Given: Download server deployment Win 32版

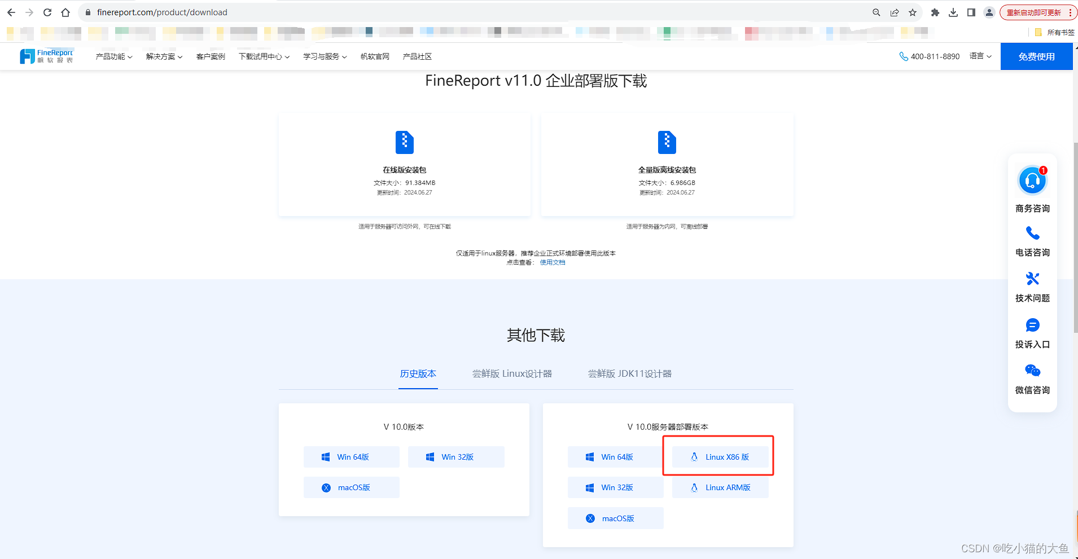Looking at the screenshot, I should (x=616, y=487).
